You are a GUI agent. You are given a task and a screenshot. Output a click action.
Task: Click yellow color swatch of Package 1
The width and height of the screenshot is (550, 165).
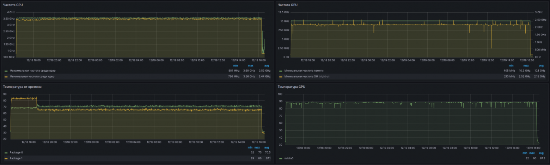pos(6,158)
